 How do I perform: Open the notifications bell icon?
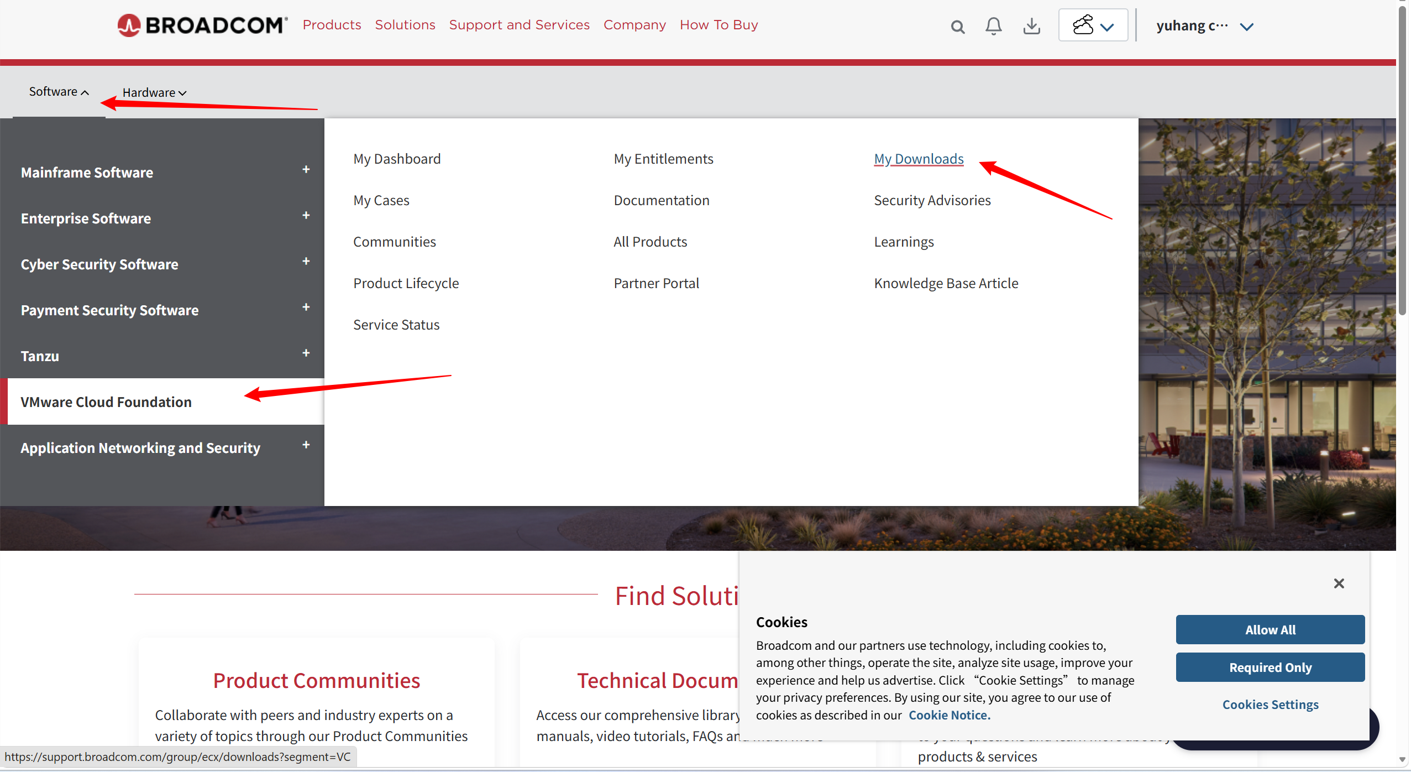click(x=993, y=26)
